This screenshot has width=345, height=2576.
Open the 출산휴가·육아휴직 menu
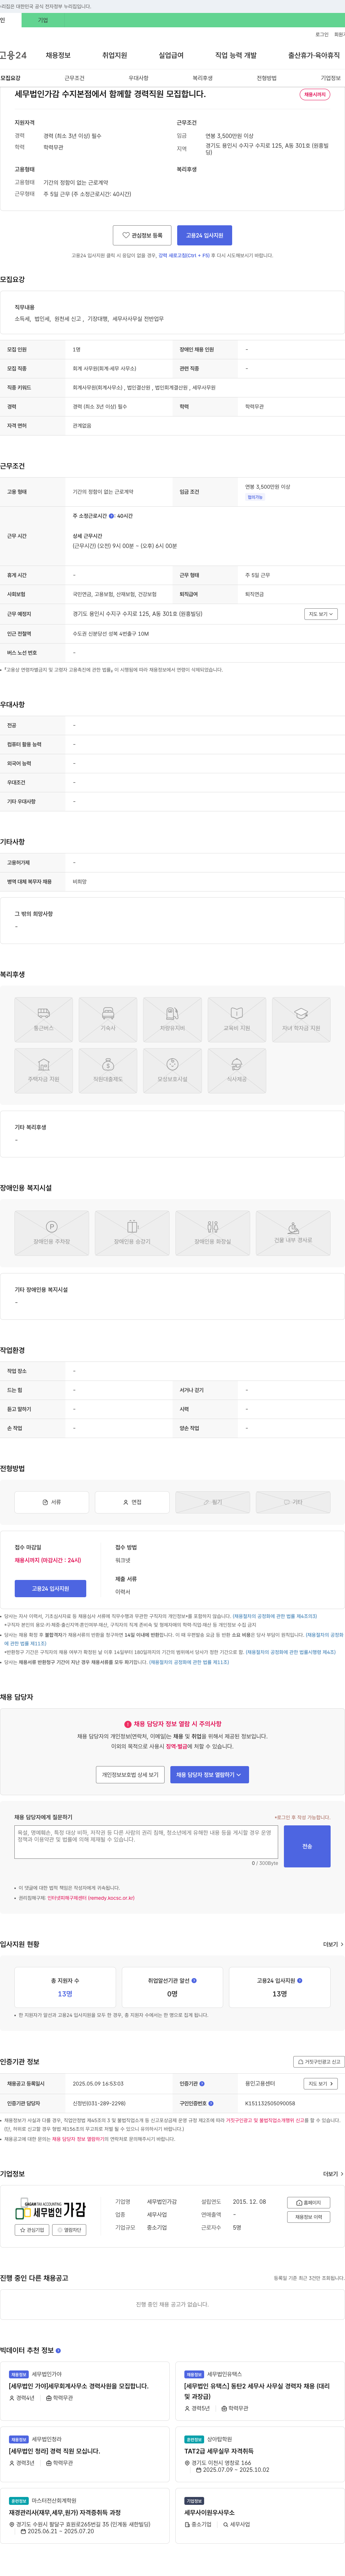point(314,55)
